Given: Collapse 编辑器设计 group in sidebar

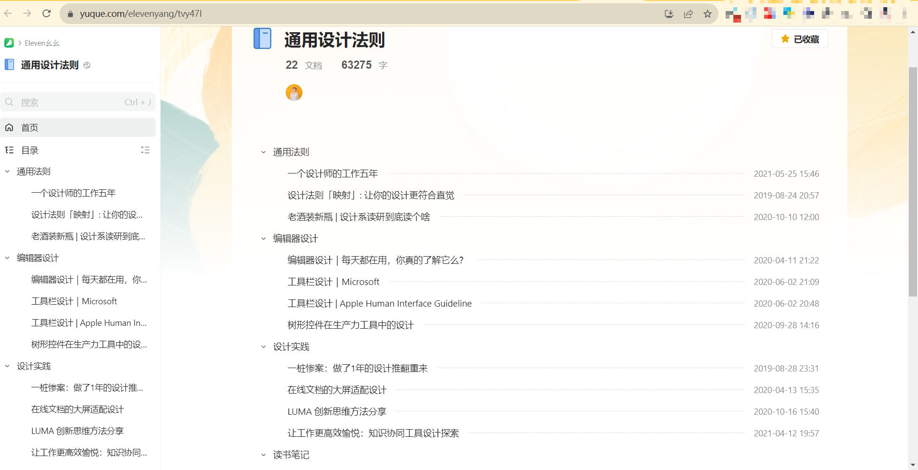Looking at the screenshot, I should click(7, 258).
